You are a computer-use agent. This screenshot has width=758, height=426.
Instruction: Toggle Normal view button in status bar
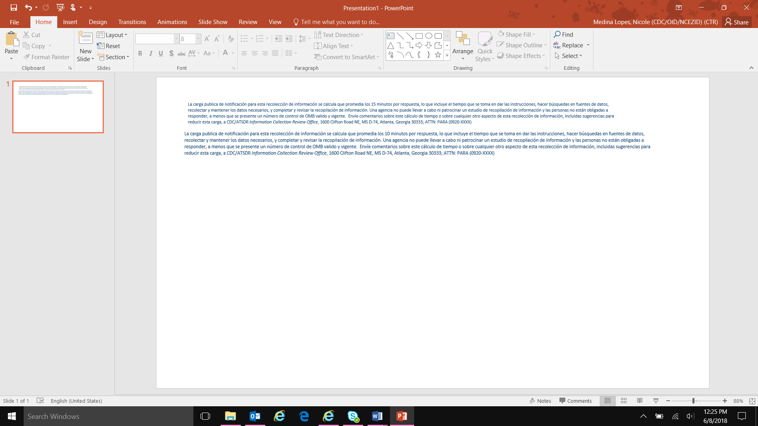[x=608, y=401]
